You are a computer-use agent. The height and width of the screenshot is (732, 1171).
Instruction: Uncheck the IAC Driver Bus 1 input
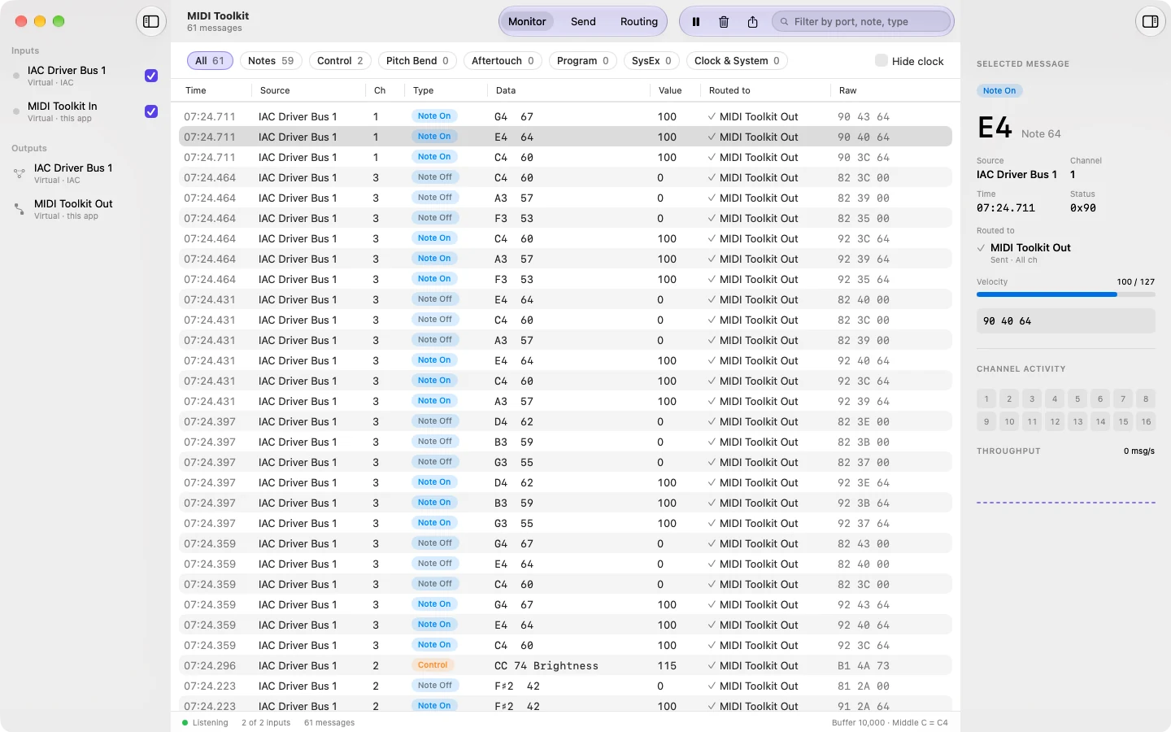click(151, 76)
